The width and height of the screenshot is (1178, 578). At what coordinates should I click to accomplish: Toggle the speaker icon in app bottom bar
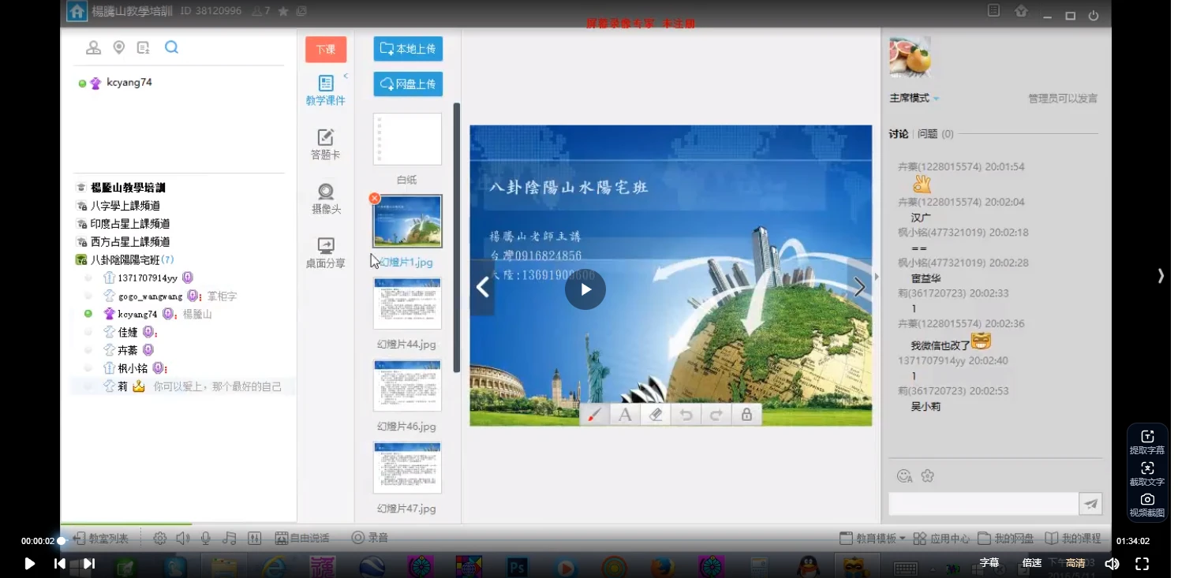(183, 538)
